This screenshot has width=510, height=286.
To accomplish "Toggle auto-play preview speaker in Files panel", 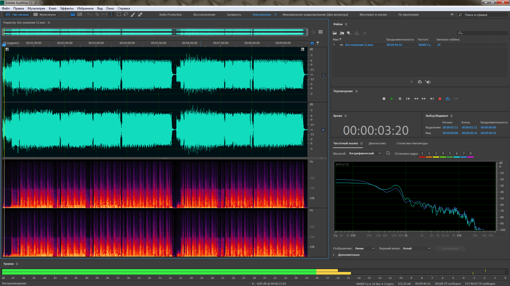I will tap(428, 82).
